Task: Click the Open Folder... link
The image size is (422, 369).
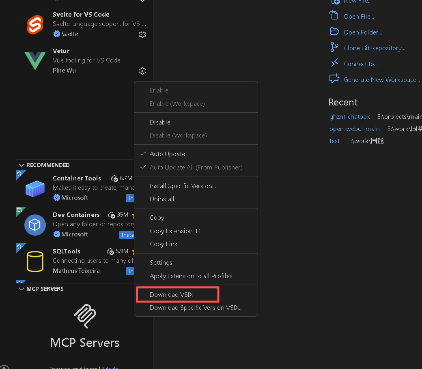Action: (363, 32)
